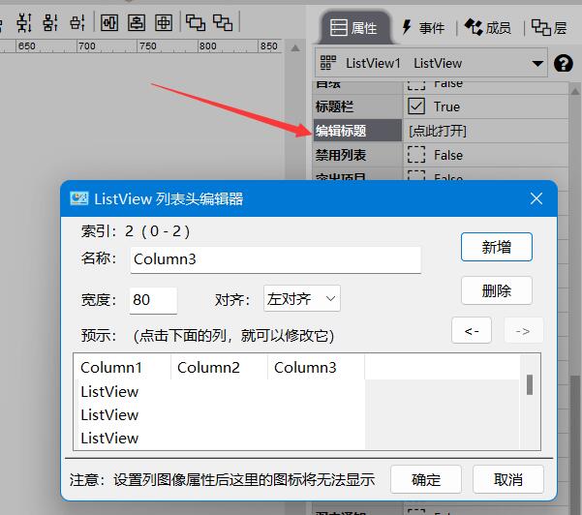This screenshot has width=582, height=515.
Task: Open the 层 tab
Action: pyautogui.click(x=549, y=28)
